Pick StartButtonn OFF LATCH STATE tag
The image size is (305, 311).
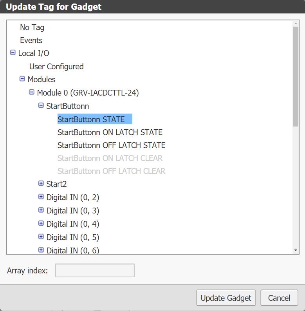tap(112, 145)
